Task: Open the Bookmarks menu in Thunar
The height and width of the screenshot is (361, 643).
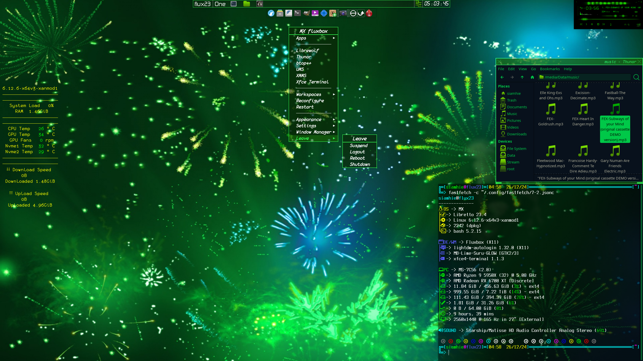Action: (x=550, y=69)
